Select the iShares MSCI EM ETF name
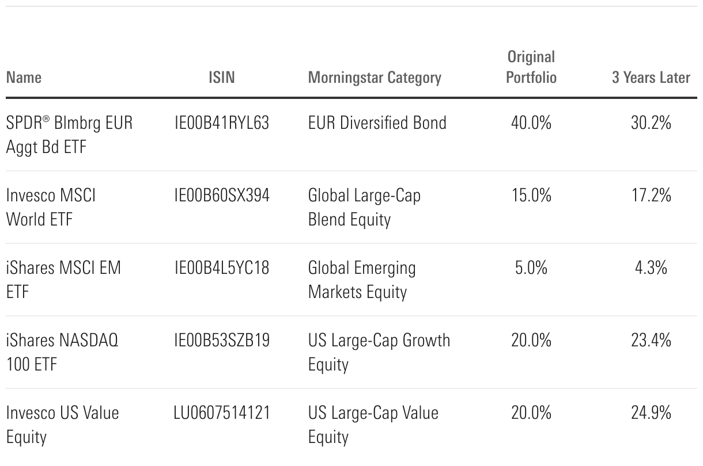Screen dimensions: 703x466 pyautogui.click(x=63, y=280)
